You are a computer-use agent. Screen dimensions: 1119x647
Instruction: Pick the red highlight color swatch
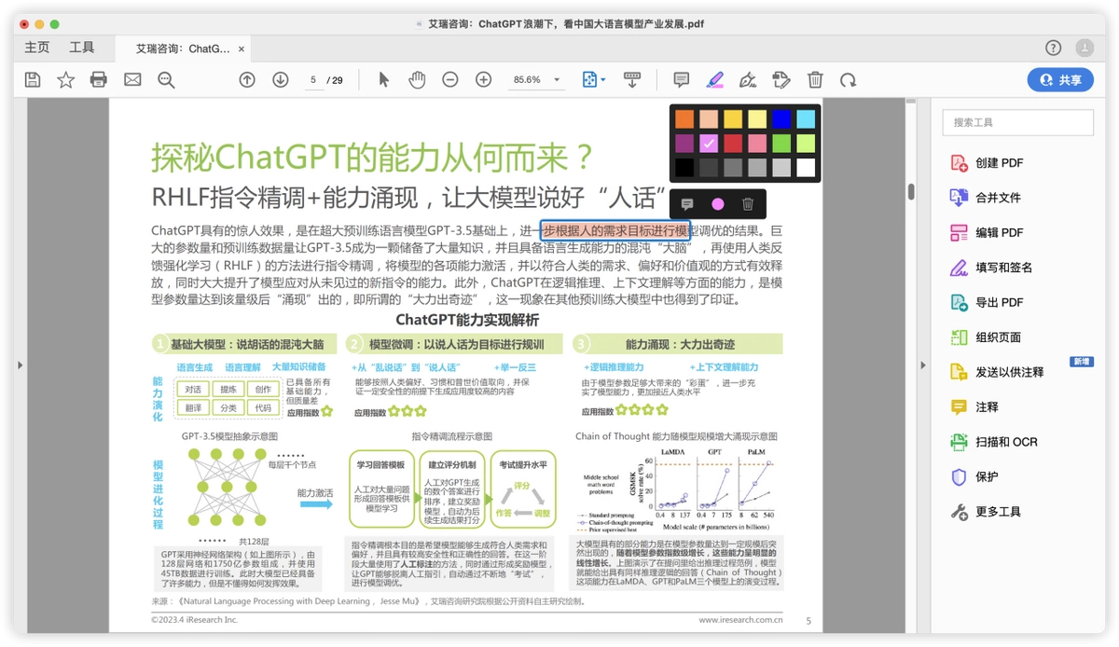(x=733, y=144)
